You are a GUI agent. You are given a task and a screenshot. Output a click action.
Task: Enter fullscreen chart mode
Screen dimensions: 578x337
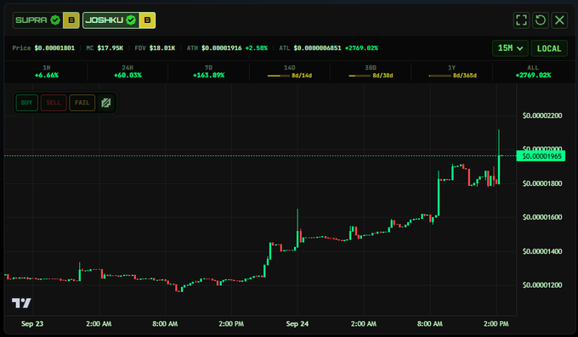tap(521, 20)
